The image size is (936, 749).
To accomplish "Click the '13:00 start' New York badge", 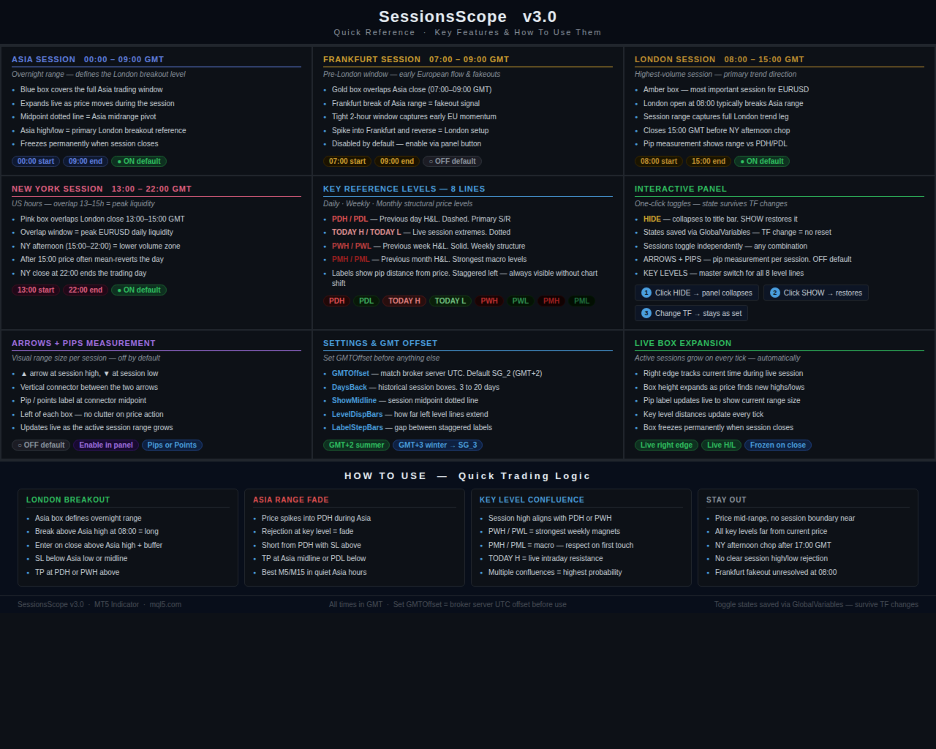I will click(x=36, y=290).
